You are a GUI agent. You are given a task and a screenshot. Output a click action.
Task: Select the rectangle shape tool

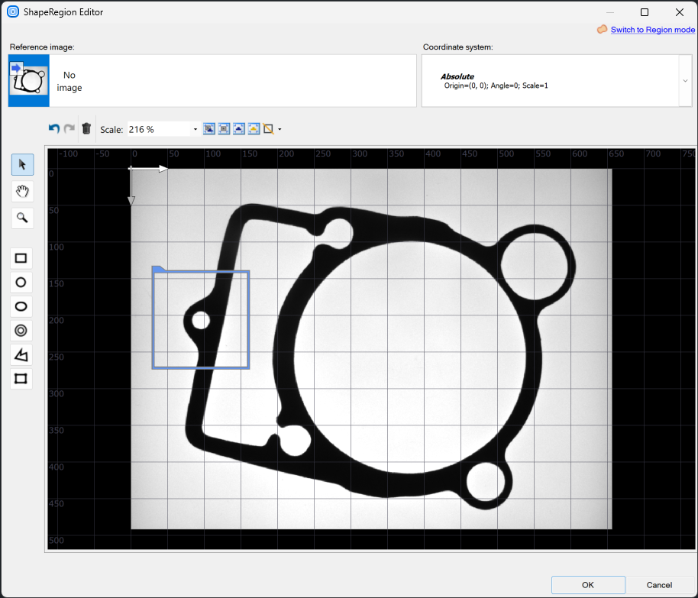pyautogui.click(x=21, y=258)
